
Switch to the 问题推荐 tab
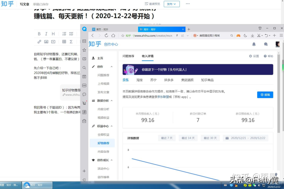(x=128, y=56)
